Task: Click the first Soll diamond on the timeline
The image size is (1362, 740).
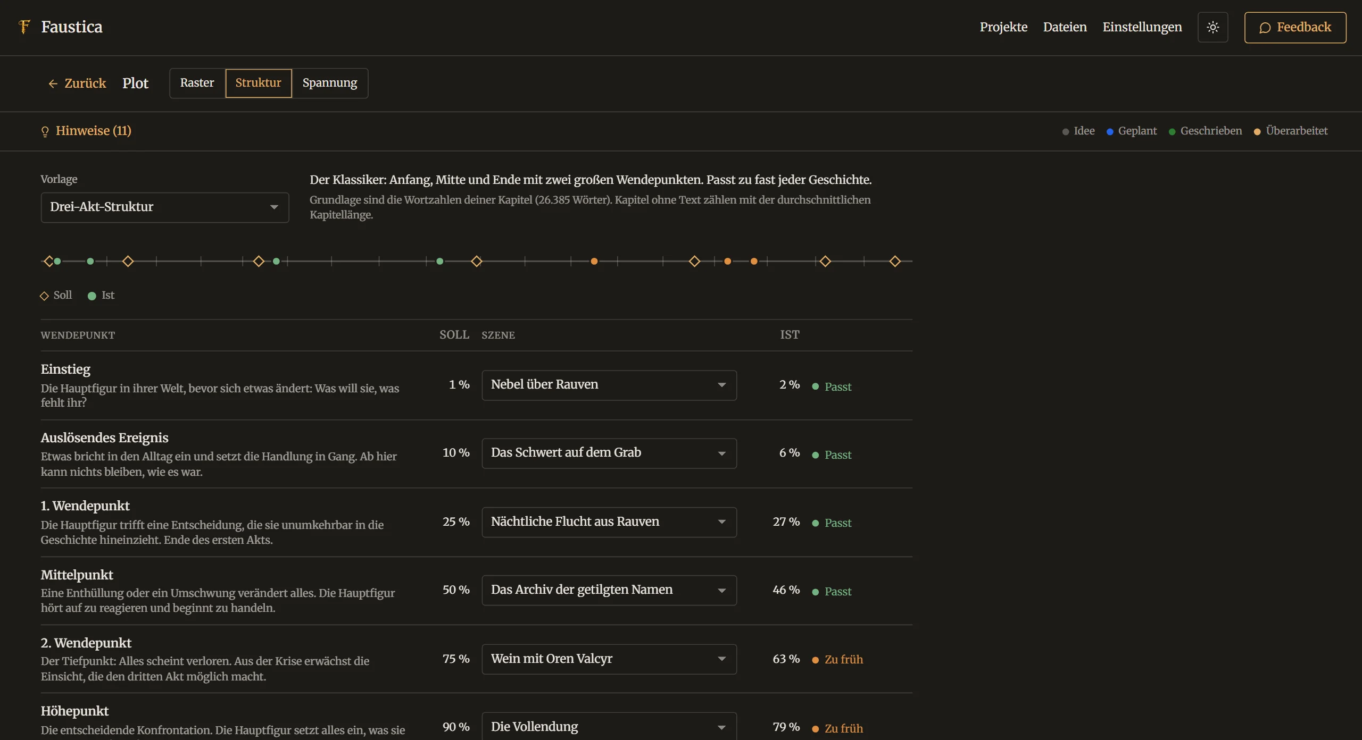Action: (48, 261)
